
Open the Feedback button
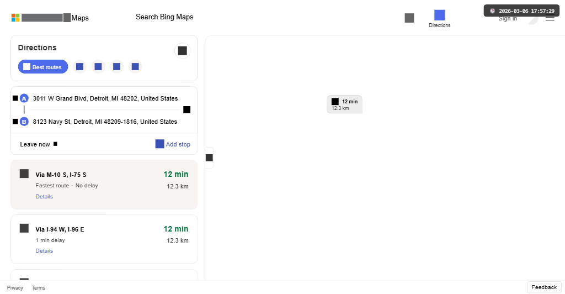[544, 287]
